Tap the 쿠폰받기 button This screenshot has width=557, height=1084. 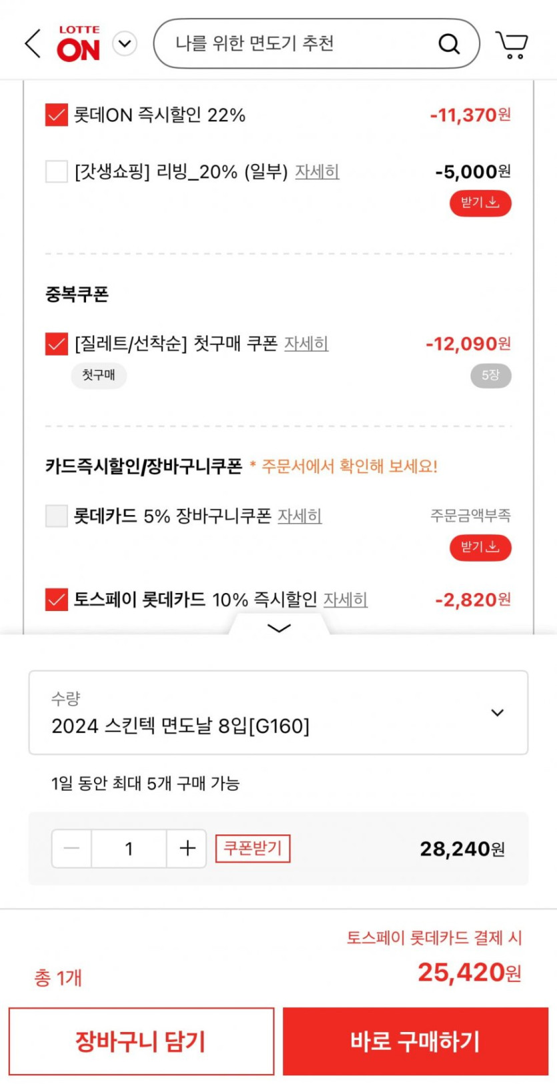pyautogui.click(x=253, y=849)
